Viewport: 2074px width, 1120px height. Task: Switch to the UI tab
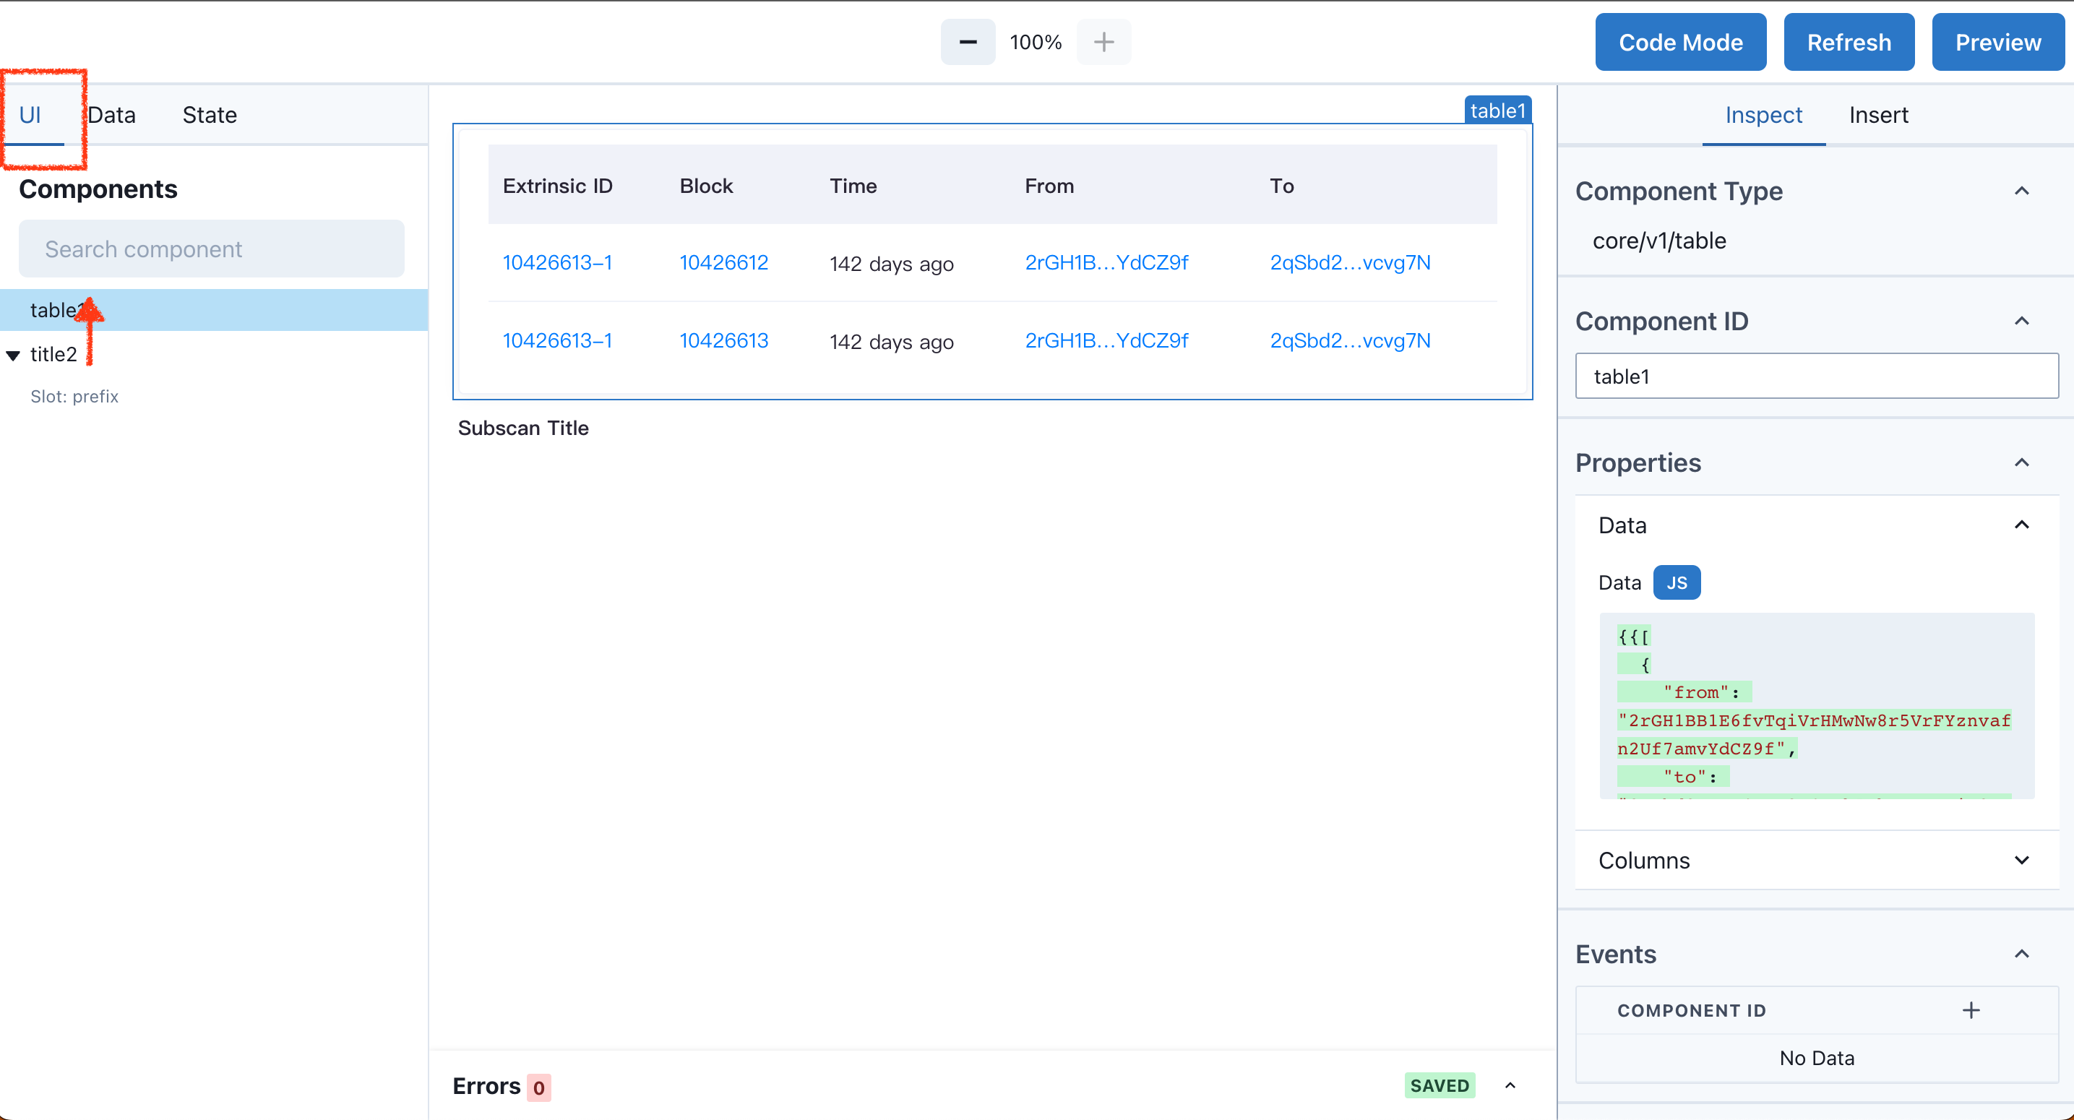tap(30, 114)
